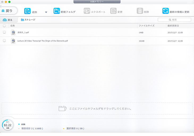This screenshot has width=194, height=136.
Task: Click the 101KB size cell
Action: click(x=142, y=41)
